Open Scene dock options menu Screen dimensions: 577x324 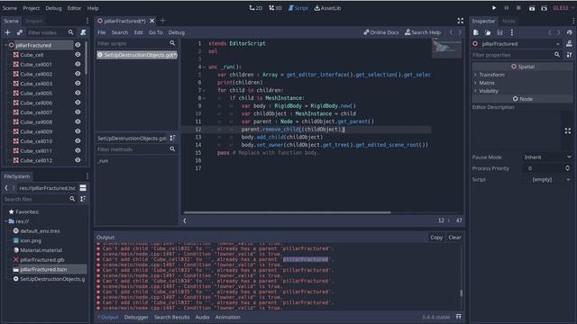click(x=87, y=21)
